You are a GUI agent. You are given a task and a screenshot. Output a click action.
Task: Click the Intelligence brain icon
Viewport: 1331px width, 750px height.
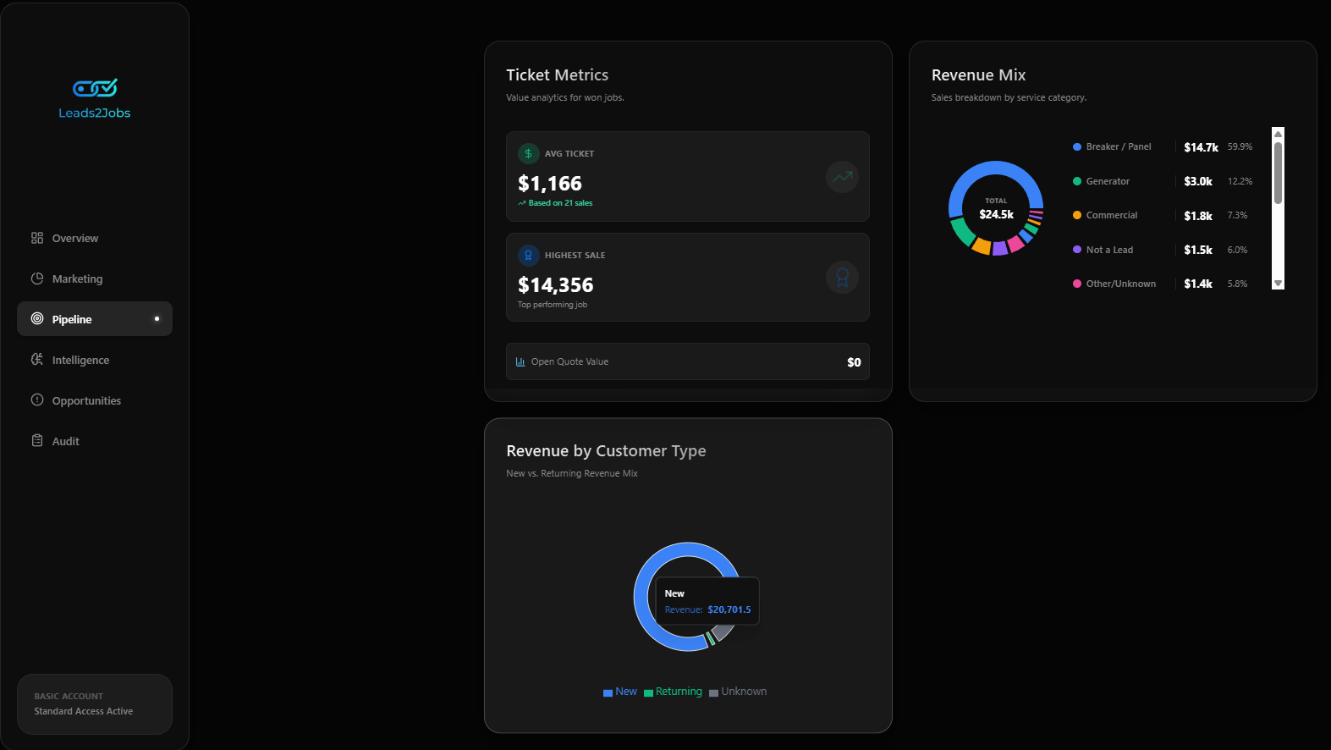click(37, 360)
